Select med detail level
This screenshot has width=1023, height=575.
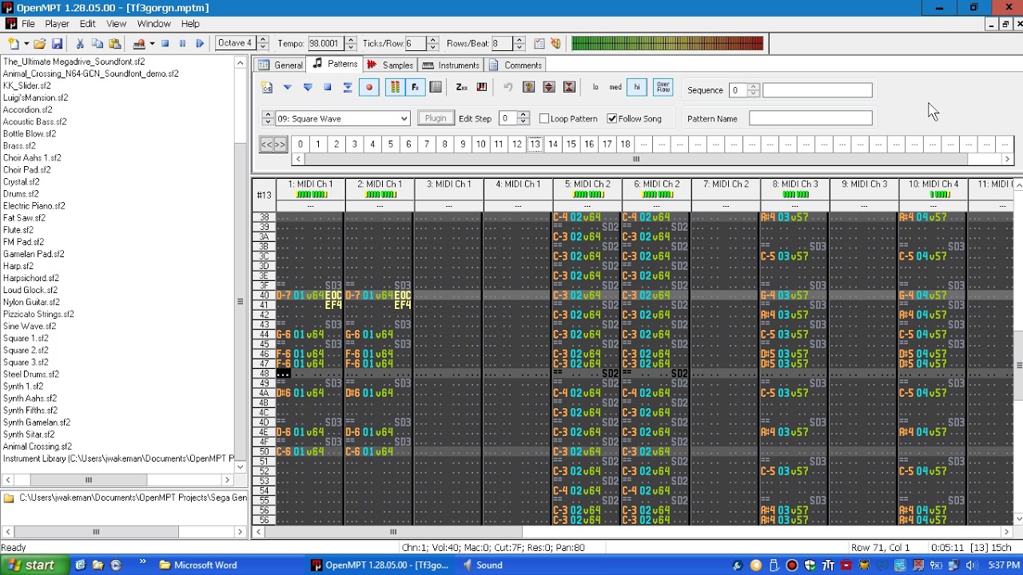click(x=615, y=87)
